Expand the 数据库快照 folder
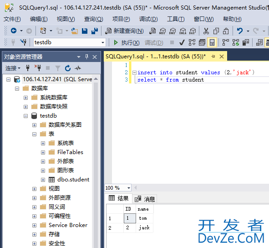This screenshot has height=248, width=269. (26, 107)
